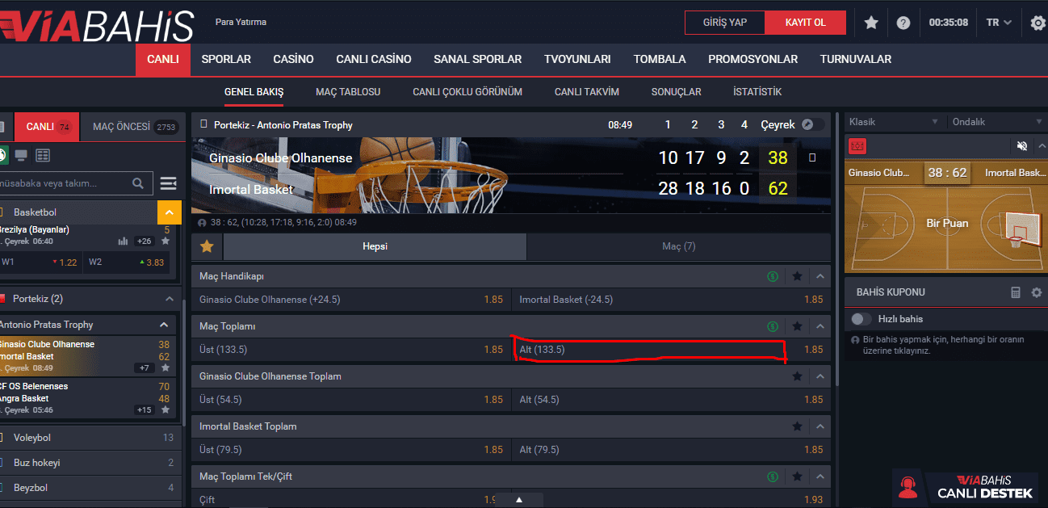Select the grid table view icon in sidebar

pyautogui.click(x=43, y=155)
